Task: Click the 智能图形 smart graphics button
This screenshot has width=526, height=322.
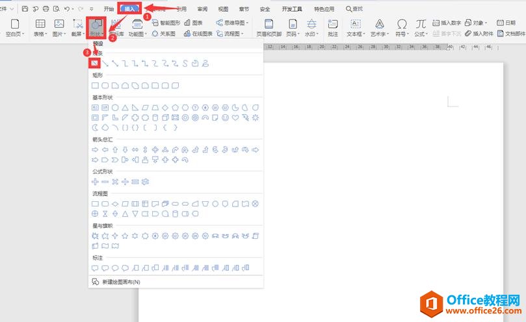Action: [x=166, y=23]
